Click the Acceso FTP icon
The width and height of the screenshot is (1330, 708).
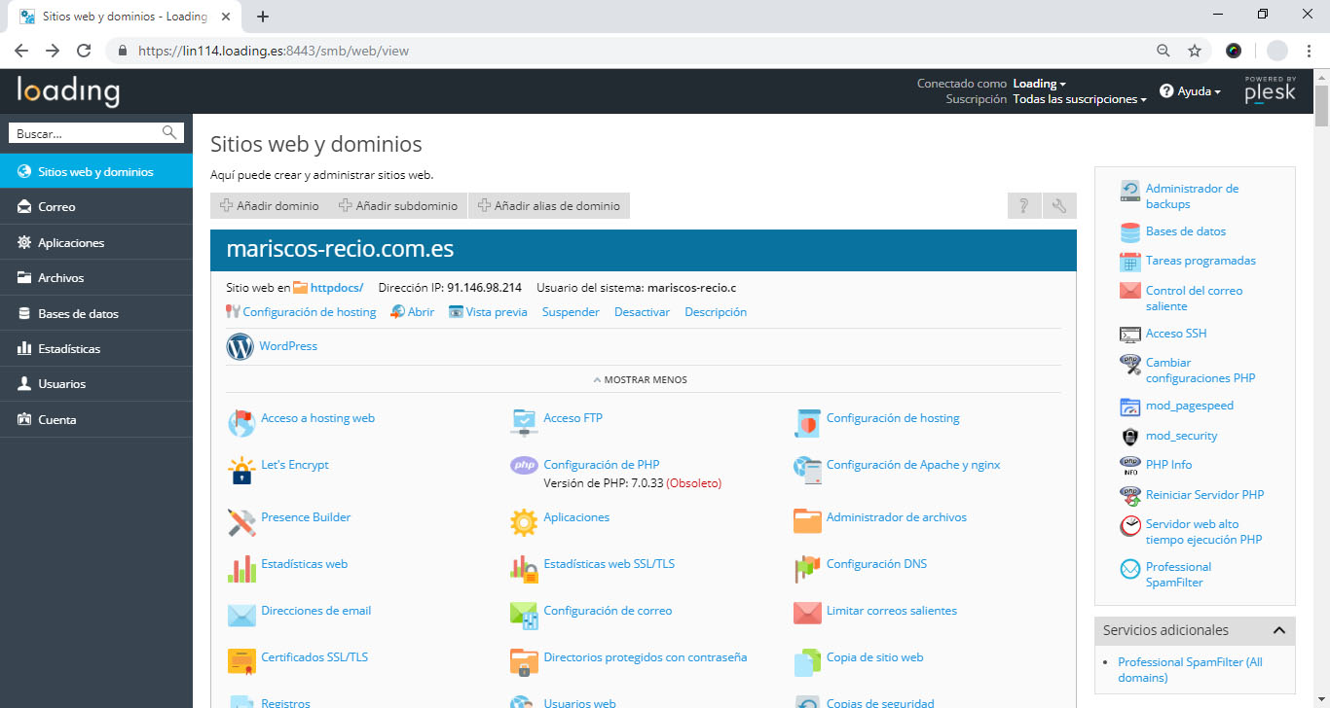[524, 423]
